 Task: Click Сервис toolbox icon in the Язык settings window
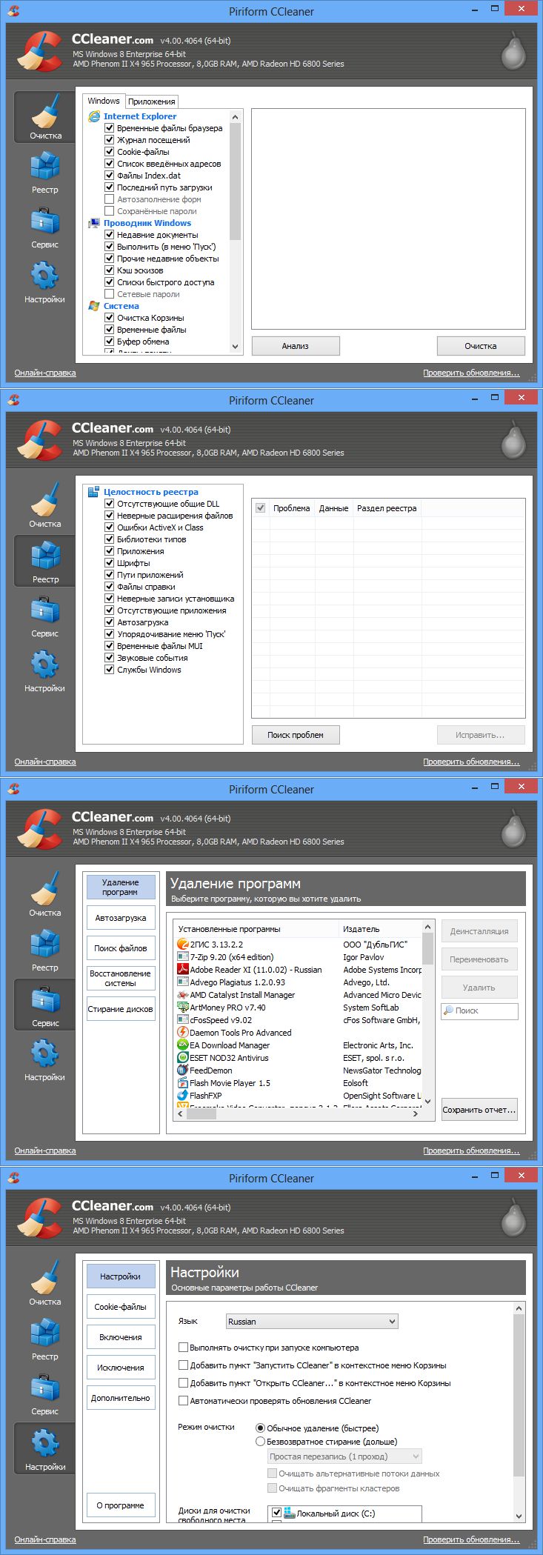pos(44,1388)
